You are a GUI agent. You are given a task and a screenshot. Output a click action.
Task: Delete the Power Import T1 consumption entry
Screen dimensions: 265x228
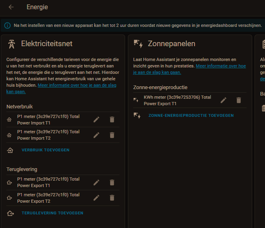tap(112, 120)
